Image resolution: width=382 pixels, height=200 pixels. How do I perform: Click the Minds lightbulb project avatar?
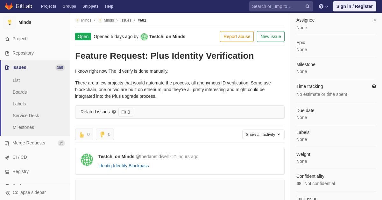10,22
